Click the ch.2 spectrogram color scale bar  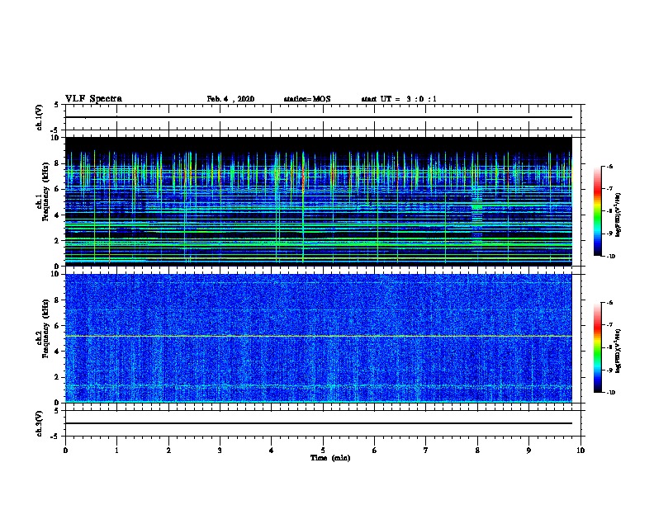click(x=598, y=347)
